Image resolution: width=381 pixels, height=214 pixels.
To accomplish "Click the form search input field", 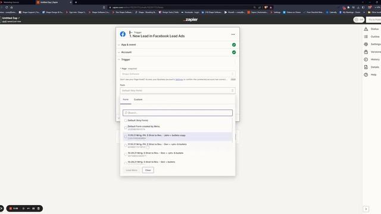I will 177,112.
